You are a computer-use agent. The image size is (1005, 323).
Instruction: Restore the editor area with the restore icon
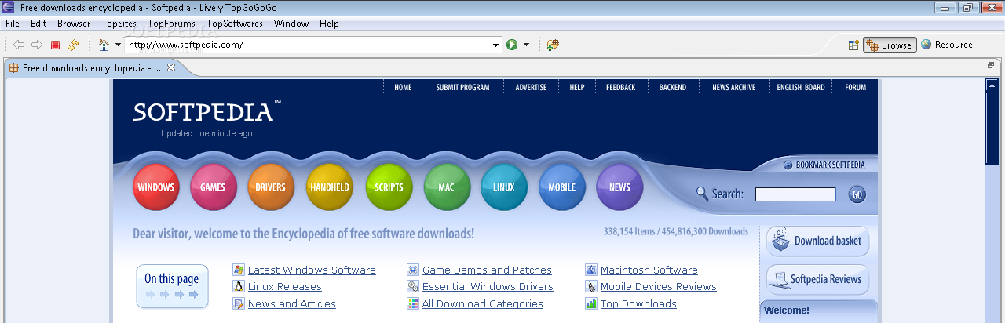pyautogui.click(x=991, y=66)
